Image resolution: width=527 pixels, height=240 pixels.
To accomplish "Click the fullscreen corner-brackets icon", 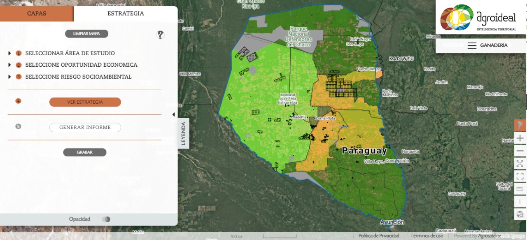I will point(520,176).
